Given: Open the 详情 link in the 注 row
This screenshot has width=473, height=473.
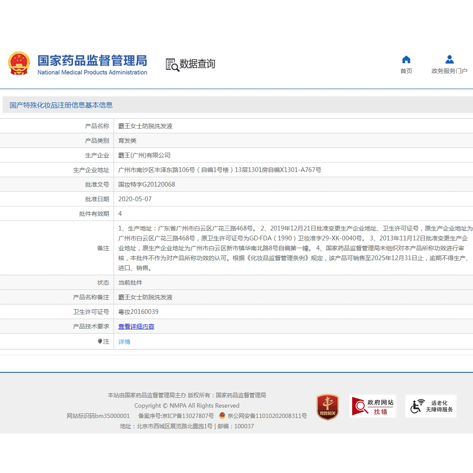Looking at the screenshot, I should pos(124,341).
